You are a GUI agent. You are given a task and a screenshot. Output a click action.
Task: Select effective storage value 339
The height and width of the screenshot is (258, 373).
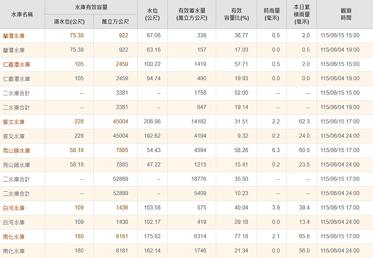pos(202,35)
